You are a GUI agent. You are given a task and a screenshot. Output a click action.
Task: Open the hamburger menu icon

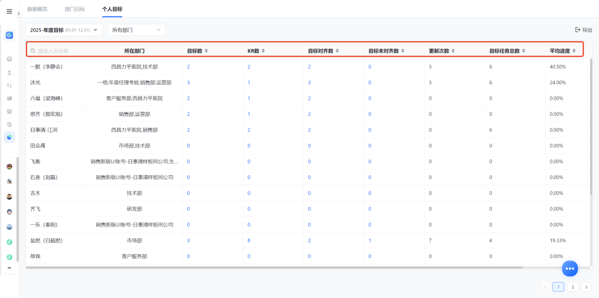tap(9, 12)
